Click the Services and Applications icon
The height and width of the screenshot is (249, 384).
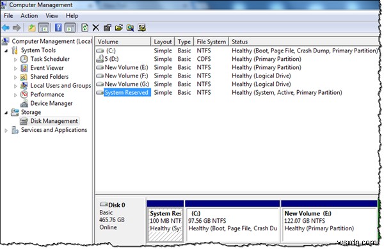[15, 130]
